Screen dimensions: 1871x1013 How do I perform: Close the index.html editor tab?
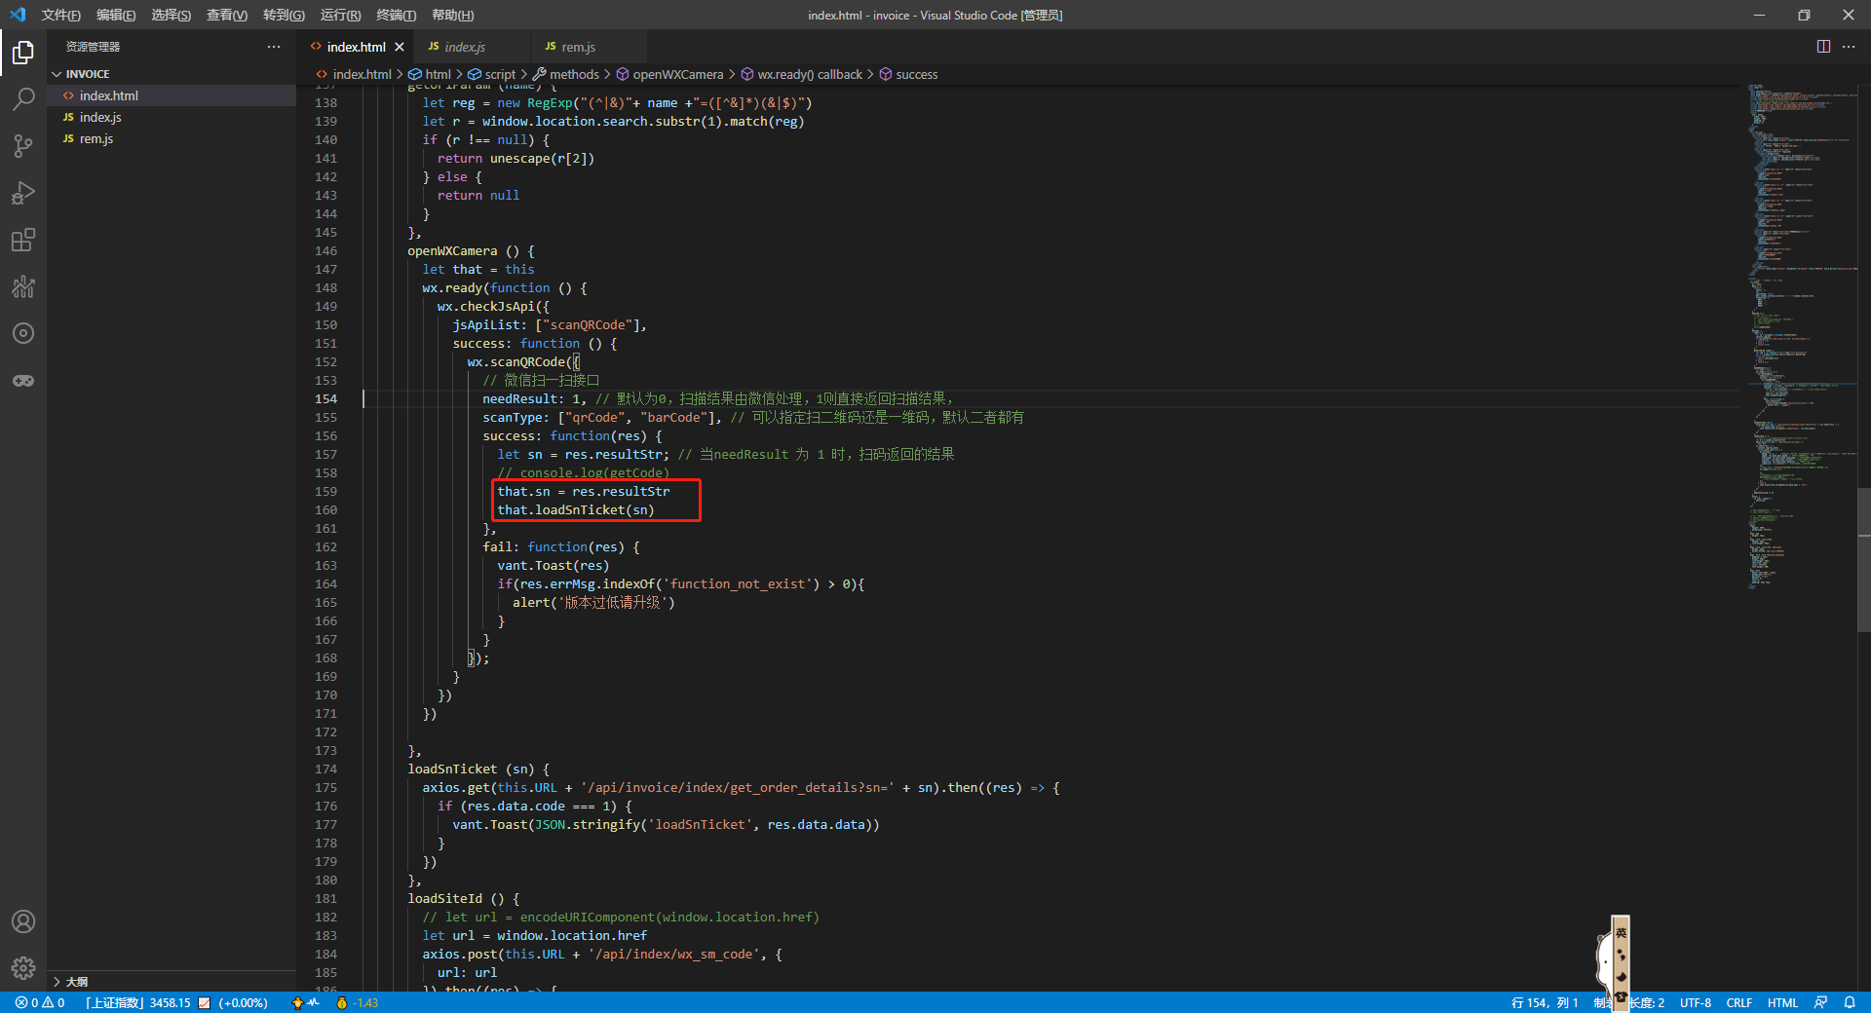[x=400, y=47]
